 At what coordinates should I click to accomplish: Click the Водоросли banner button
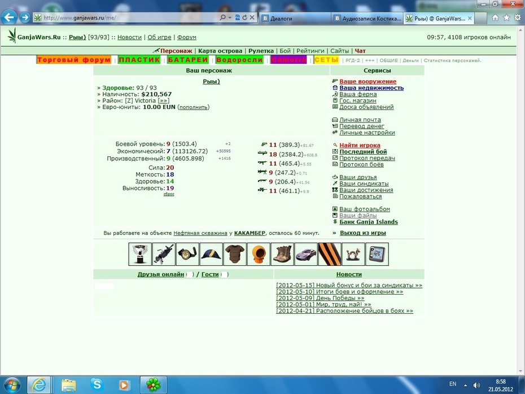(x=239, y=60)
